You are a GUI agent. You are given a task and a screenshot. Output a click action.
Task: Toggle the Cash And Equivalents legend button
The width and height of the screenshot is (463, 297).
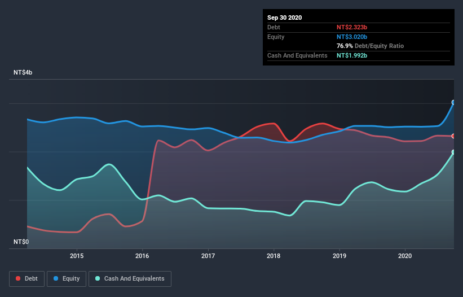130,279
